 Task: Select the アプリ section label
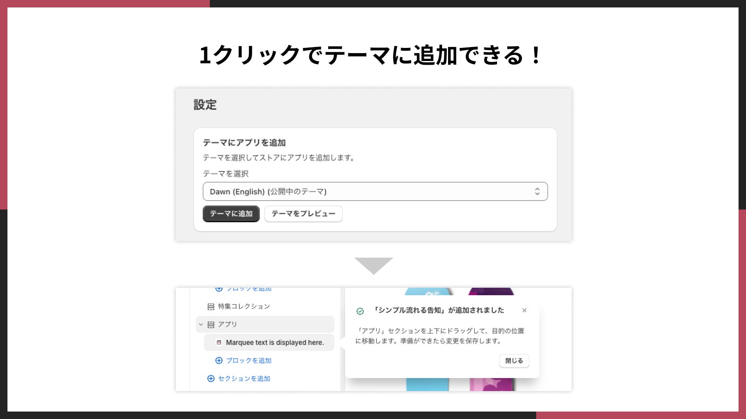click(x=228, y=324)
